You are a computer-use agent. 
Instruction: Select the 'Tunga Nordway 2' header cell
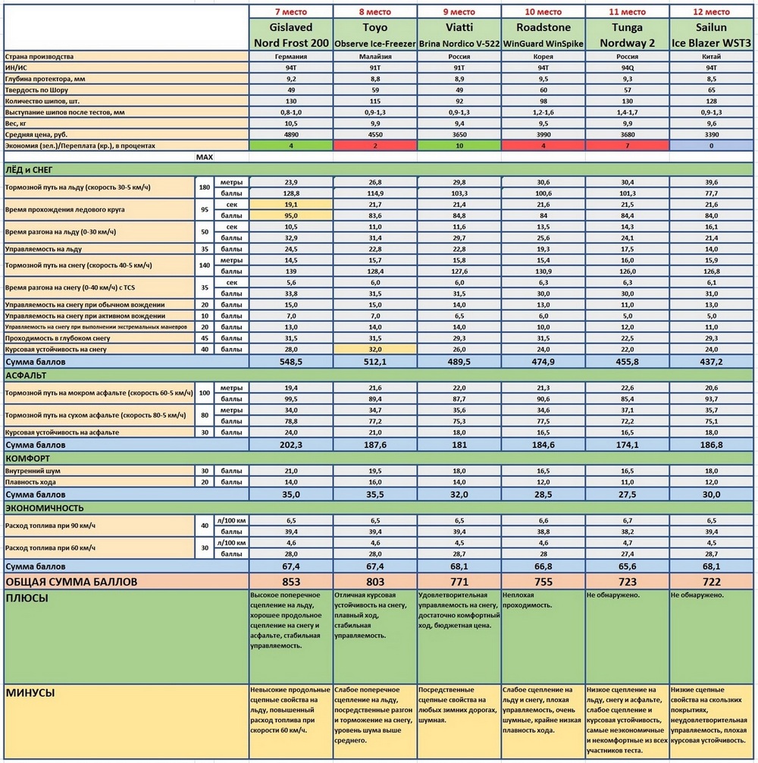627,35
